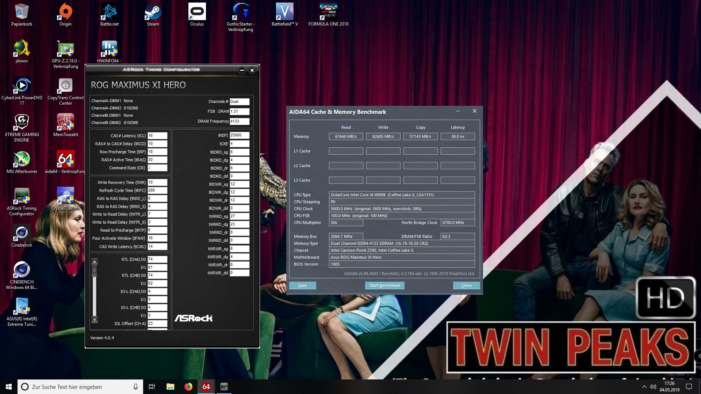701x394 pixels.
Task: Open File Explorer from the taskbar
Action: coord(170,387)
